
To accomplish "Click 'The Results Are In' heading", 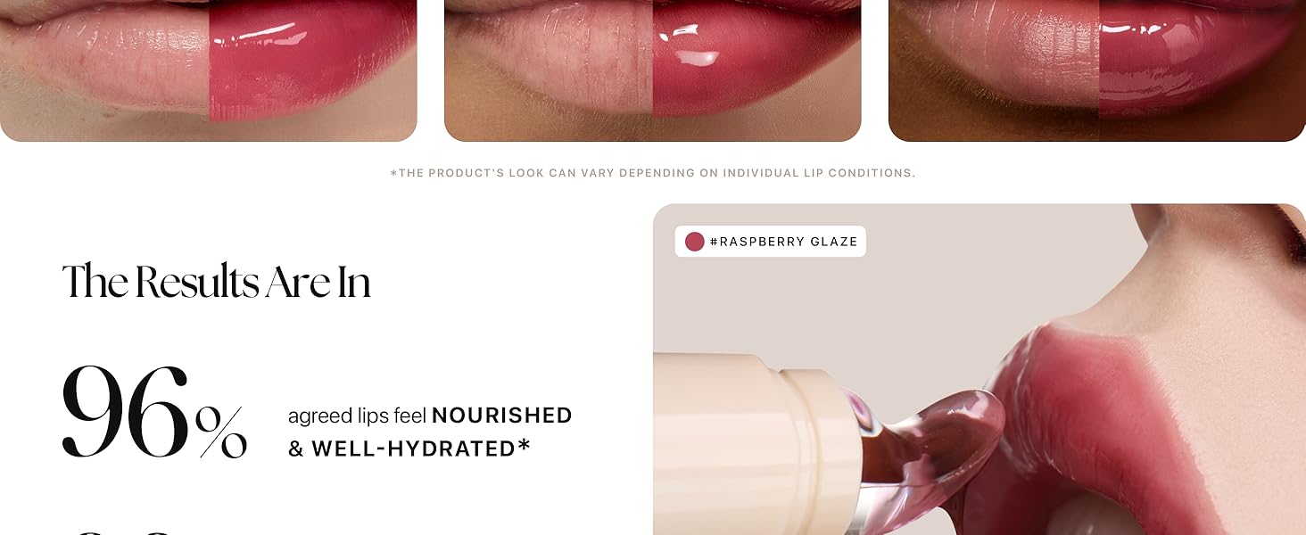I will tap(217, 282).
